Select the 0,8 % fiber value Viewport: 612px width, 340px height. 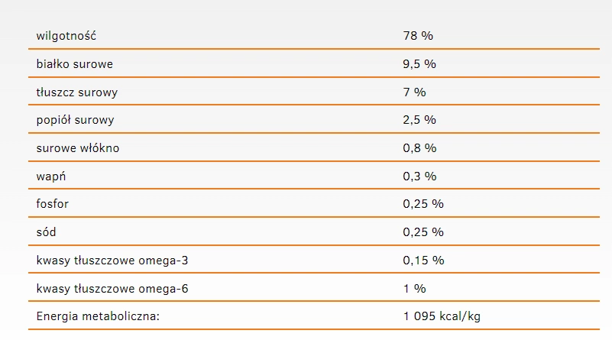pos(419,148)
